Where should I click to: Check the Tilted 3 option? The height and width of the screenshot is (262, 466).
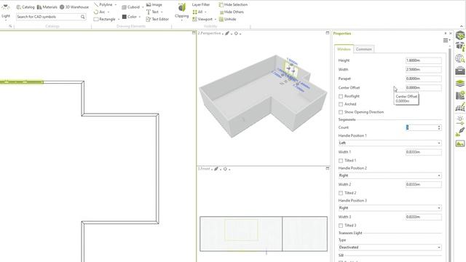pos(341,226)
